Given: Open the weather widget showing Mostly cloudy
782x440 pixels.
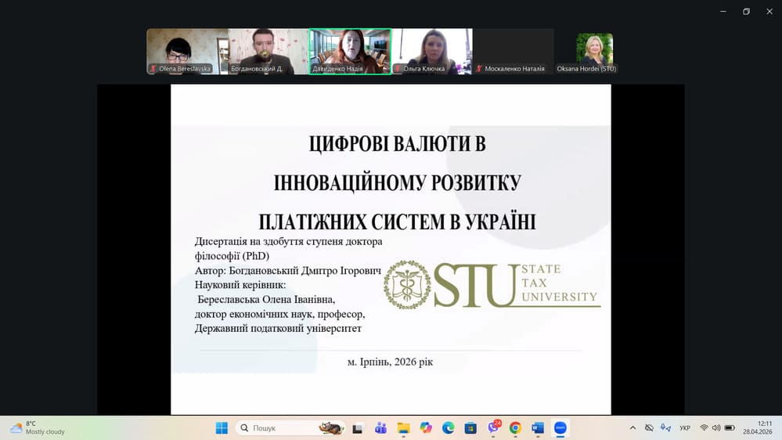Looking at the screenshot, I should coord(39,428).
